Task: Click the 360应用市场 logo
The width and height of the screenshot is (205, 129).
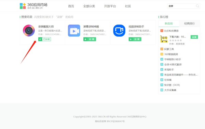Action: coord(33,6)
